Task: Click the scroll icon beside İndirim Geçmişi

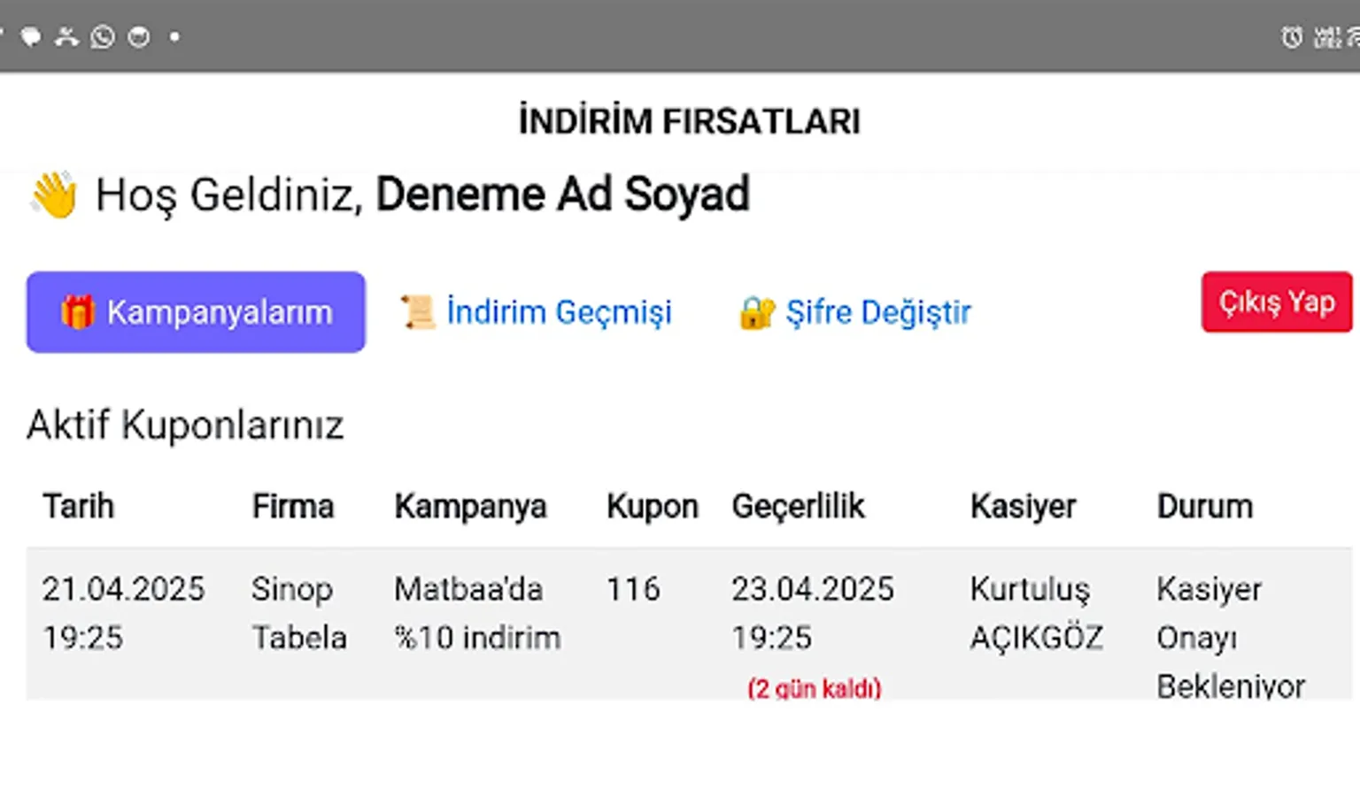Action: [x=417, y=311]
